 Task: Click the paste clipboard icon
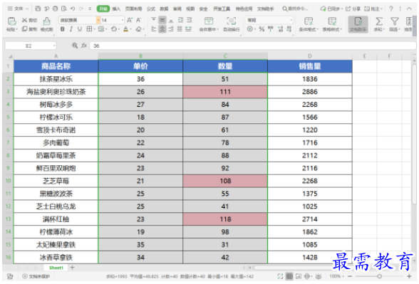(x=11, y=21)
